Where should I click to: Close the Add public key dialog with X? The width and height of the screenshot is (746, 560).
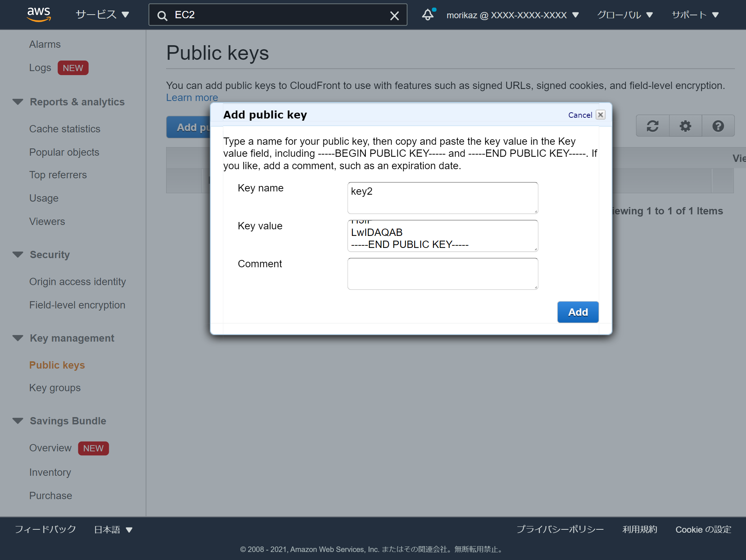600,114
